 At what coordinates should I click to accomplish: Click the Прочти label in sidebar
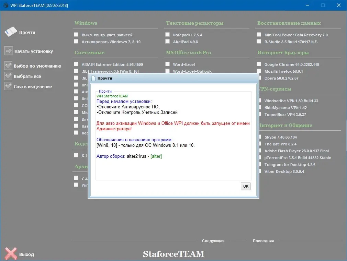coord(27,32)
